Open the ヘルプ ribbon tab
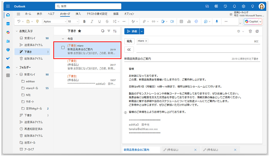 tap(51, 14)
